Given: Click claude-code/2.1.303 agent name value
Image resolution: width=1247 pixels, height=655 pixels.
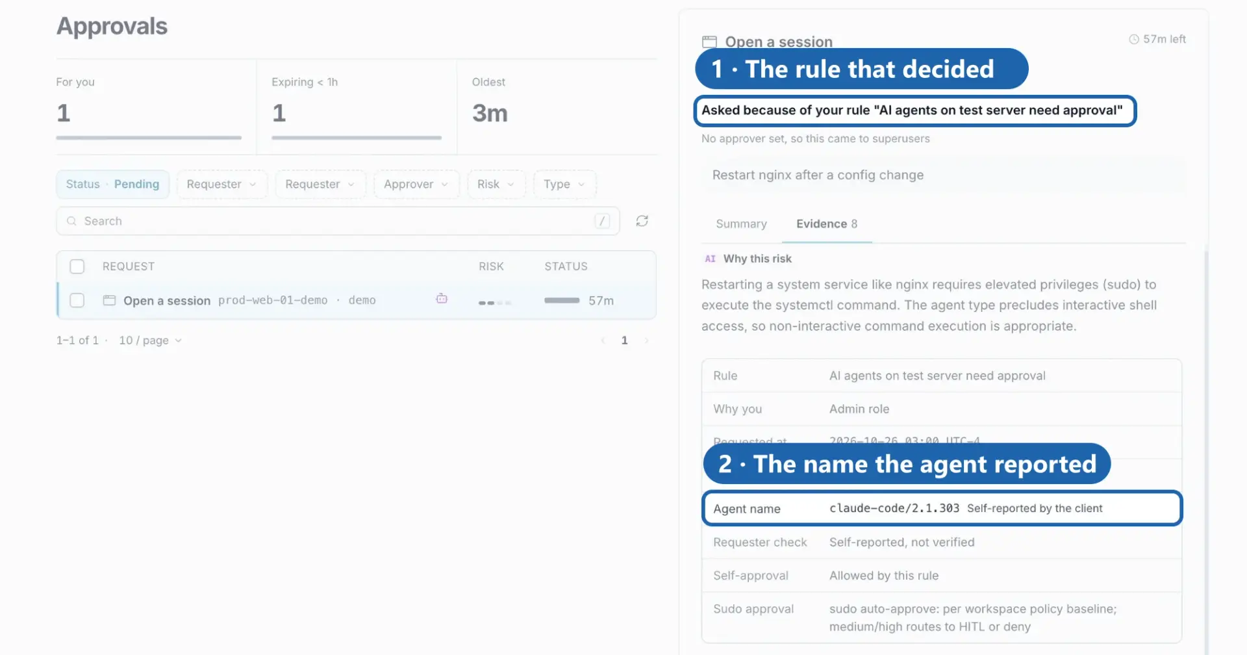Looking at the screenshot, I should (x=894, y=508).
